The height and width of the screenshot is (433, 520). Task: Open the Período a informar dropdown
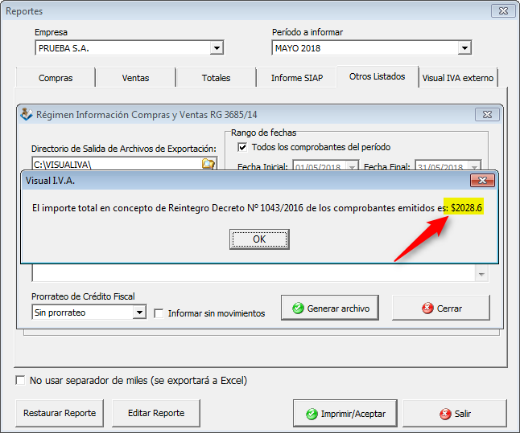464,49
